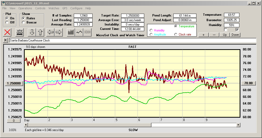Click the minus button
The width and height of the screenshot is (262, 138).
click(x=214, y=35)
